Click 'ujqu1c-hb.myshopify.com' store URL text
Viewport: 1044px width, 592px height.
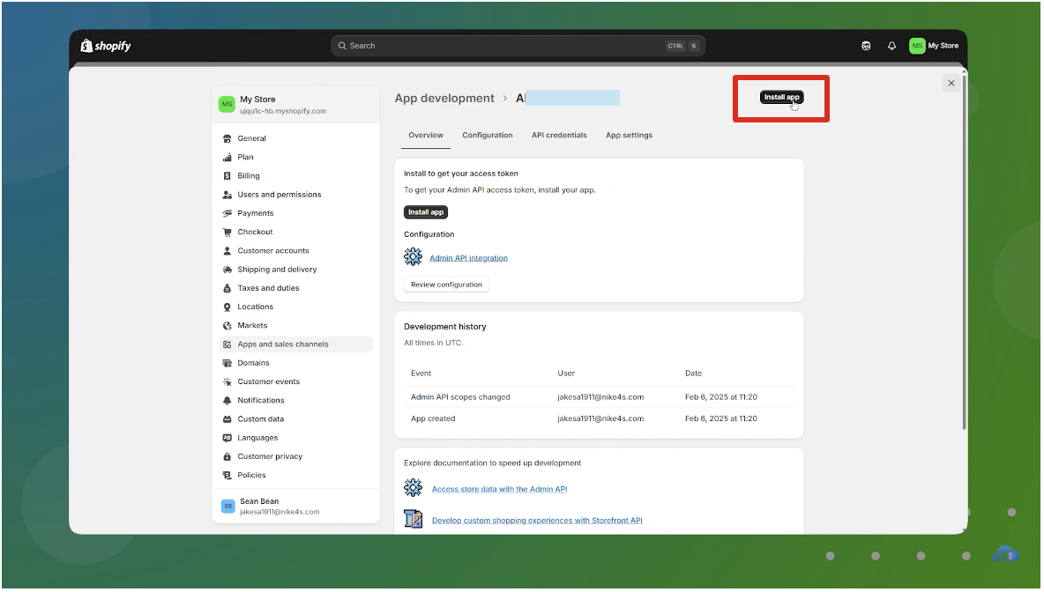283,111
